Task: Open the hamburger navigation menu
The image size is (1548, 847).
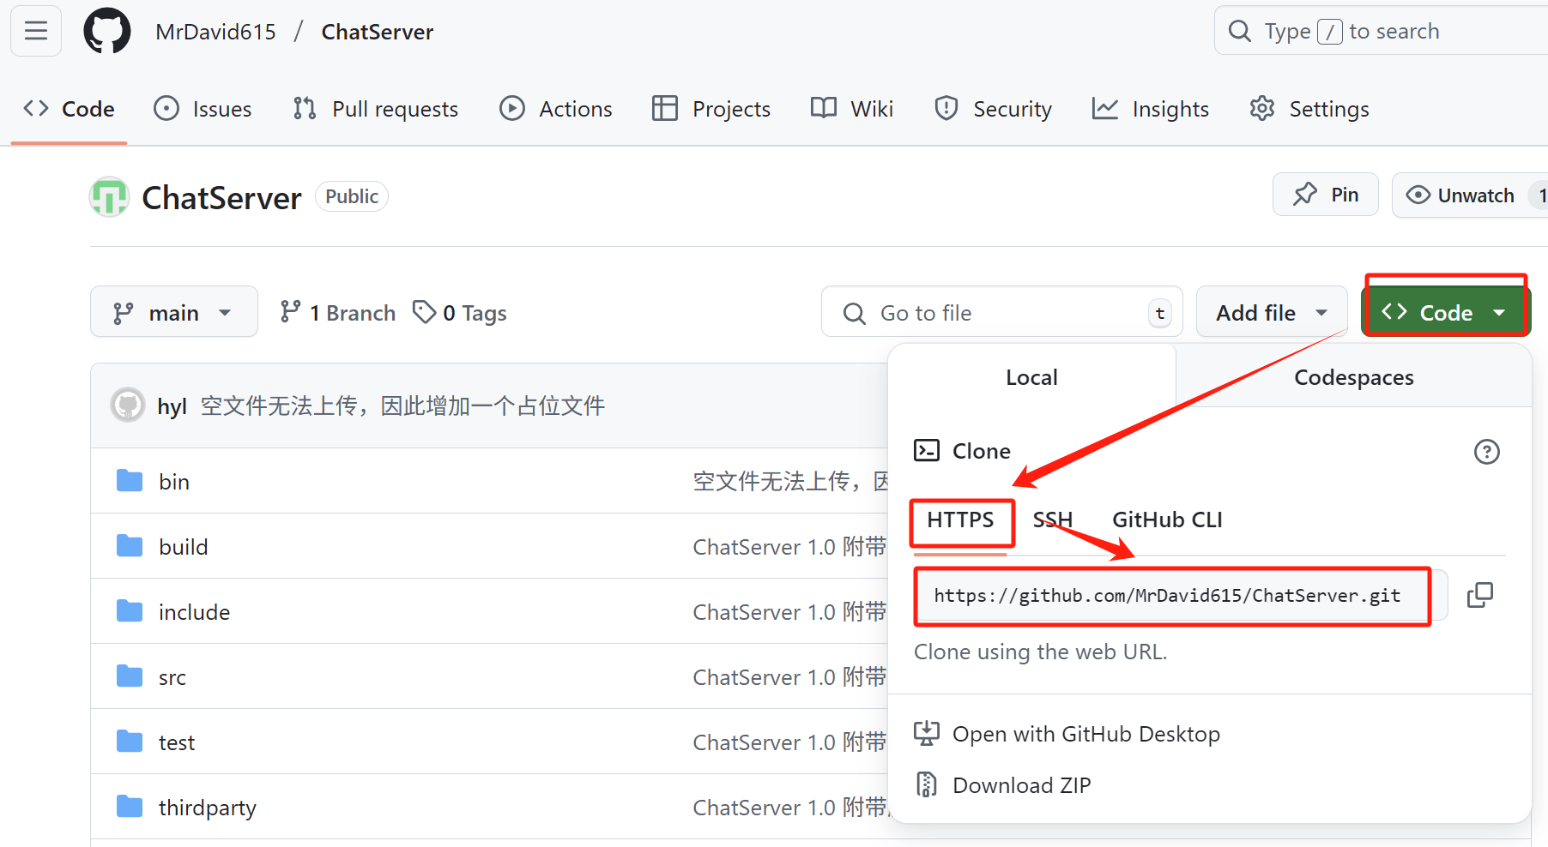Action: click(x=36, y=32)
